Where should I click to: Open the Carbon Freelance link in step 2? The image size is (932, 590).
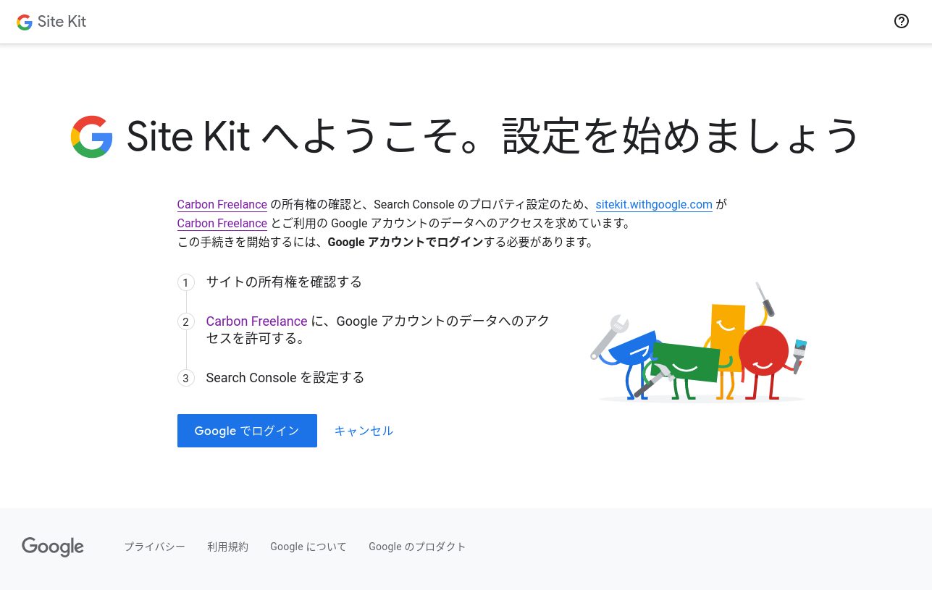[x=256, y=321]
